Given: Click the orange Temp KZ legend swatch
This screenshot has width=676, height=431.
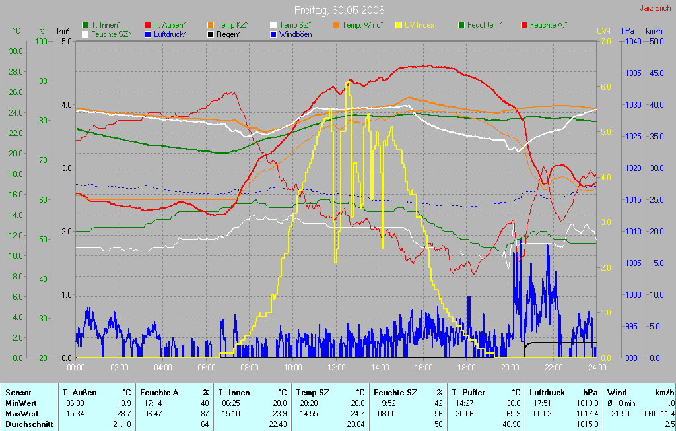Looking at the screenshot, I should [x=211, y=26].
